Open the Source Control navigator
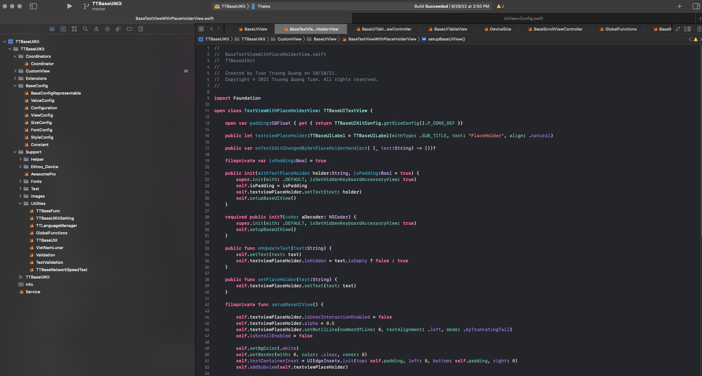Viewport: 702px width, 376px height. (63, 29)
